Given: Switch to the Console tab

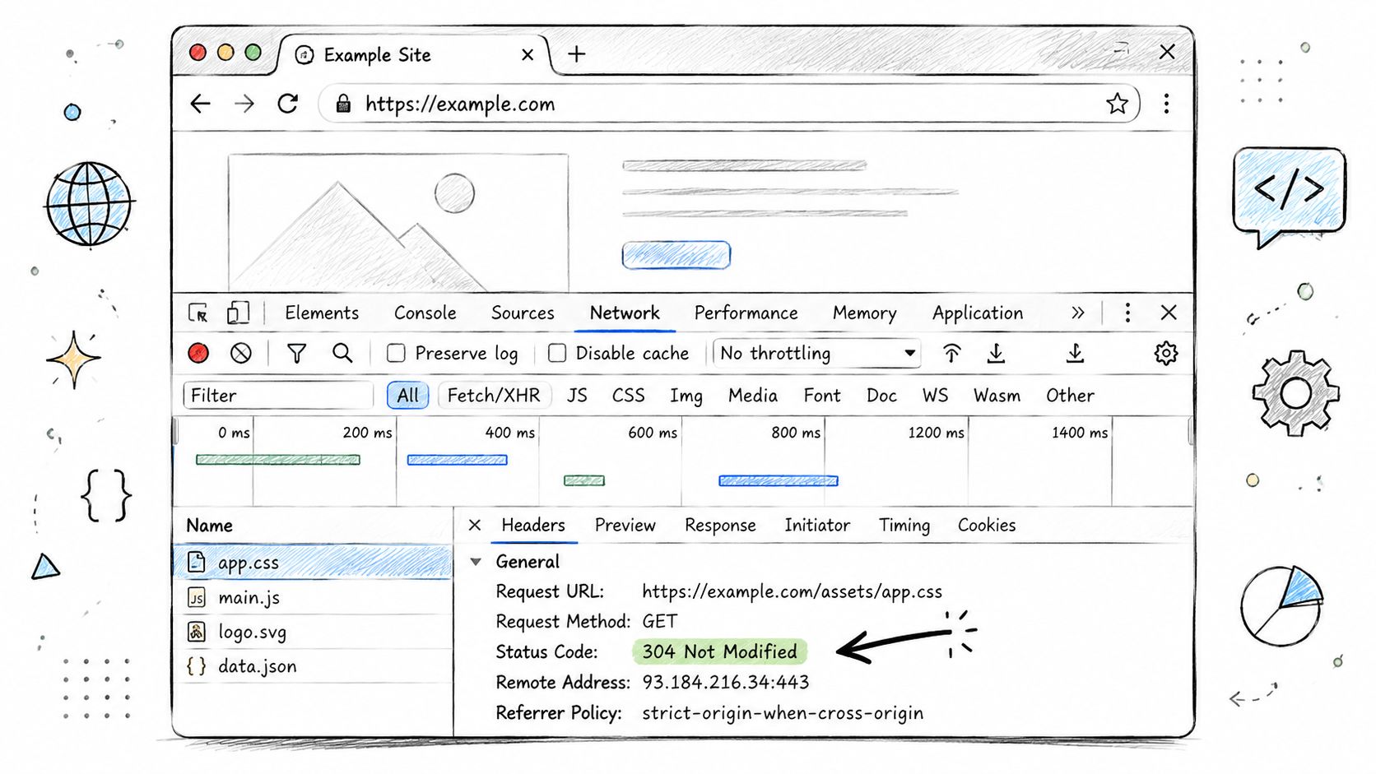Looking at the screenshot, I should click(425, 313).
